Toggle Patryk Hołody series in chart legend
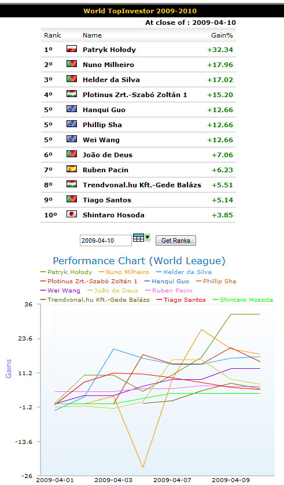The height and width of the screenshot is (485, 284). click(66, 272)
